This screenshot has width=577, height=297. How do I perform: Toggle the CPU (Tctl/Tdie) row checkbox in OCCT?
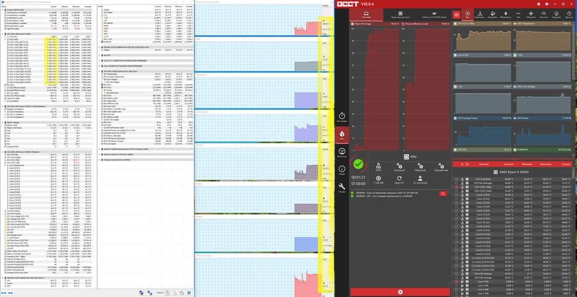tap(457, 179)
